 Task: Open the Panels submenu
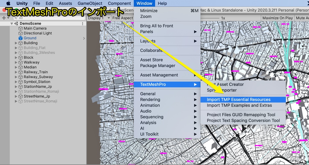[167, 32]
